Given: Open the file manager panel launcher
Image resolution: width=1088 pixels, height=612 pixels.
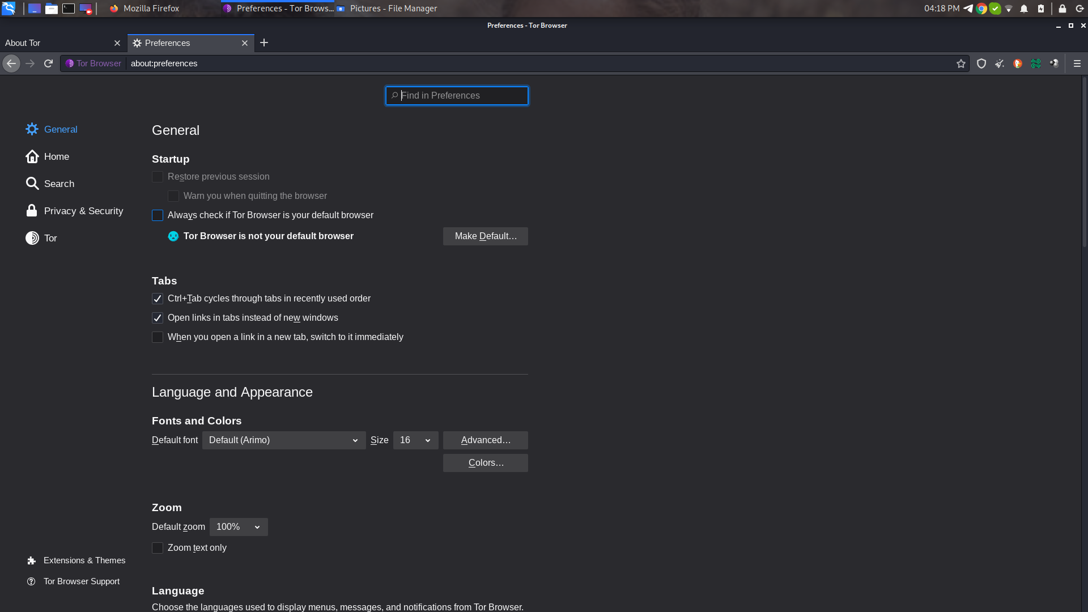Looking at the screenshot, I should coord(52,8).
